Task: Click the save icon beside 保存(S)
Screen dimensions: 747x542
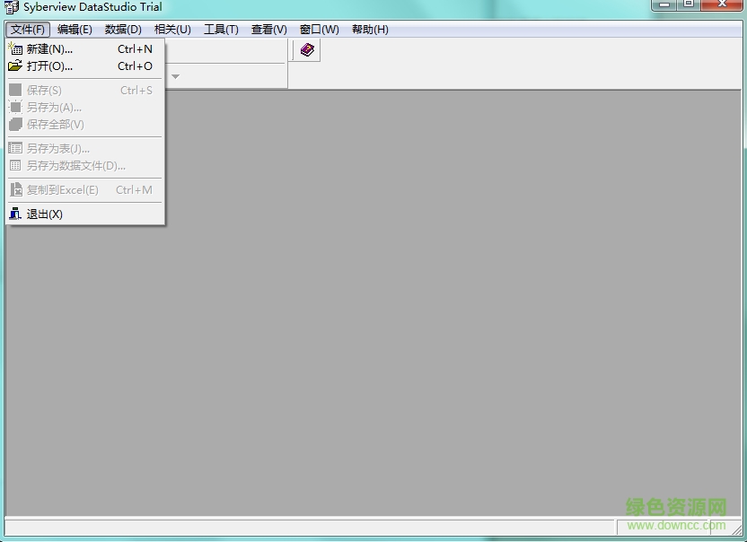Action: (15, 90)
